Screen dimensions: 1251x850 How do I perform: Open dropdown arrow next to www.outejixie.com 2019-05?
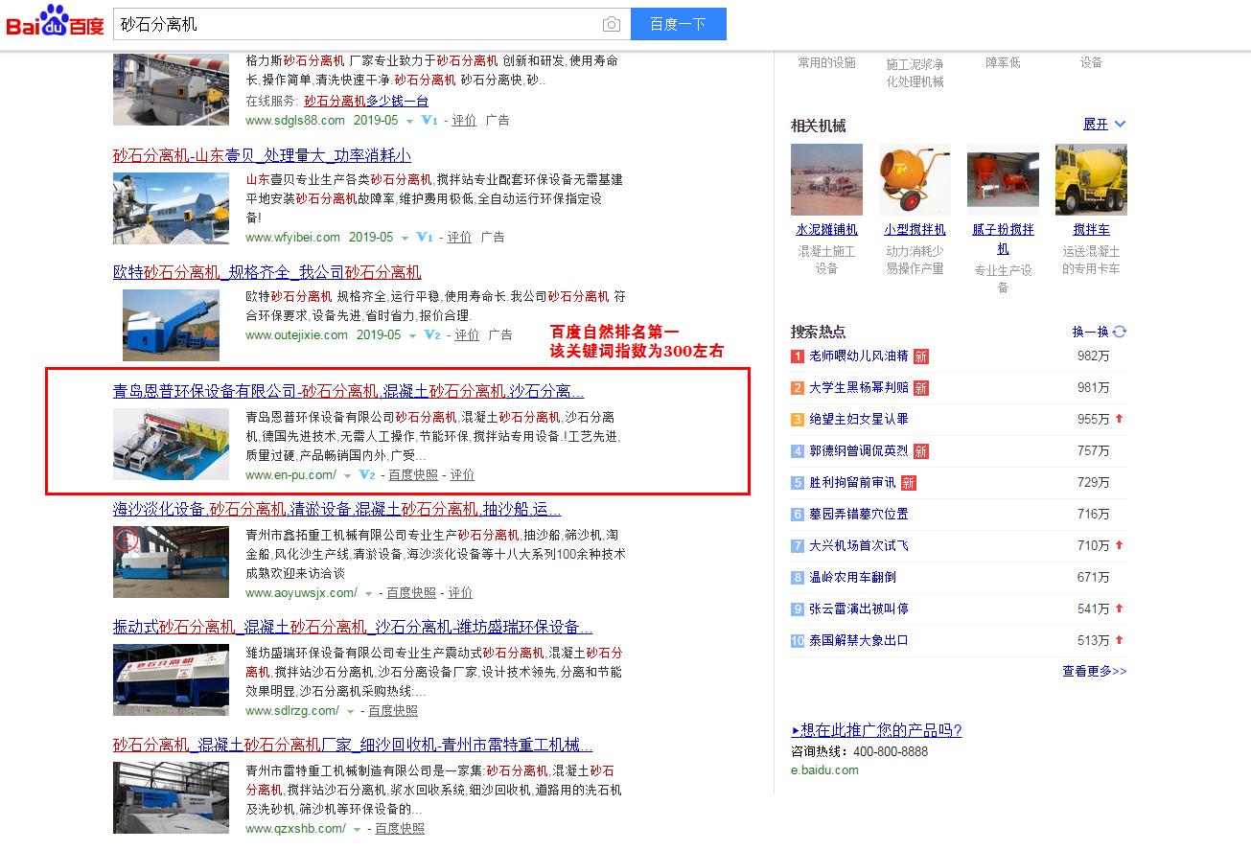pos(412,335)
